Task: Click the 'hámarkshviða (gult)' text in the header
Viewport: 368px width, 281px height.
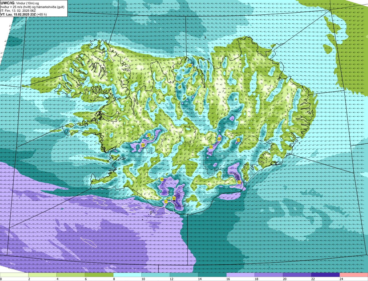Action: (x=51, y=7)
